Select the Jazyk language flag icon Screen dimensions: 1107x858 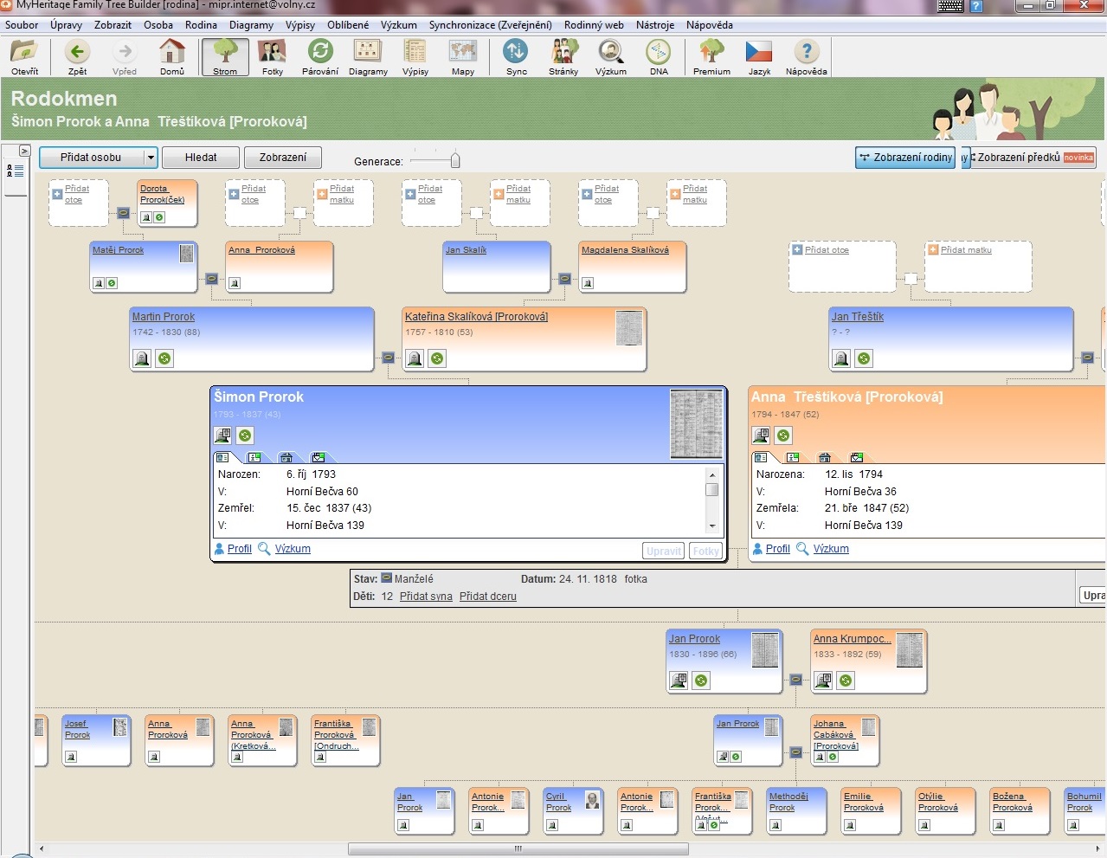pos(759,57)
